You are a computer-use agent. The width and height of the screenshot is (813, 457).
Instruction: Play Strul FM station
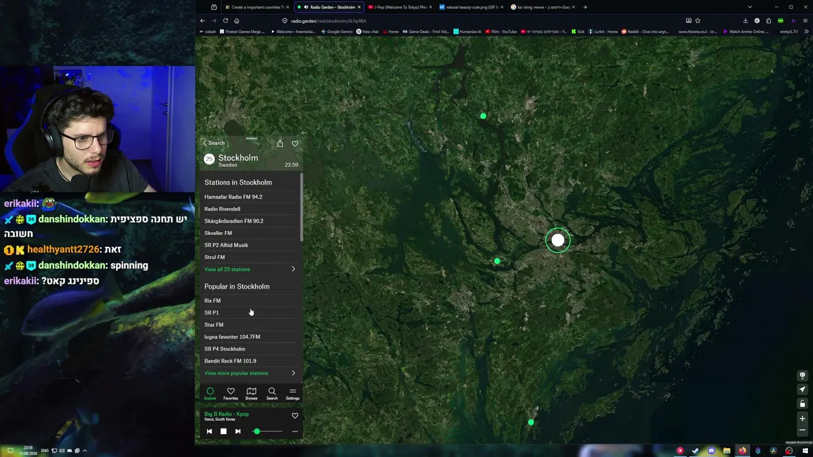click(250, 257)
